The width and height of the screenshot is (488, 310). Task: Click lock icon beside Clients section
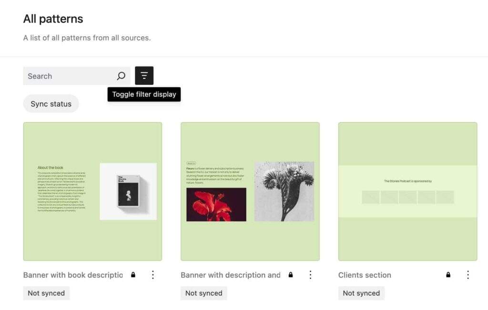[448, 275]
